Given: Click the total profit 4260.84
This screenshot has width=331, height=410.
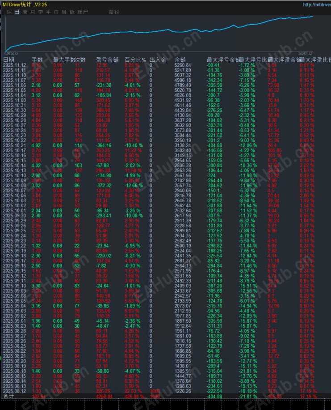Looking at the screenshot, I should (104, 397).
